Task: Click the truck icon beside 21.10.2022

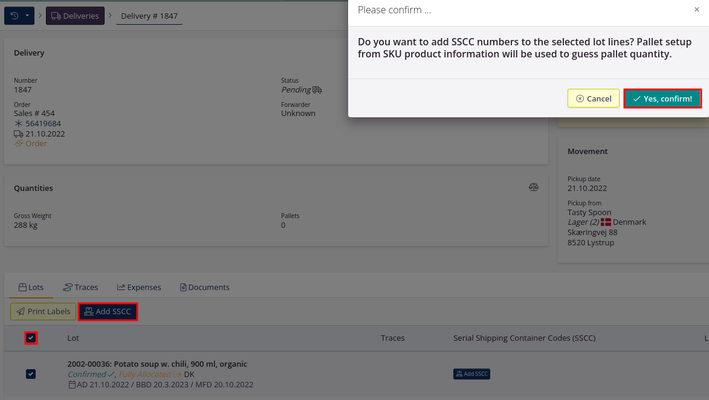Action: 18,134
